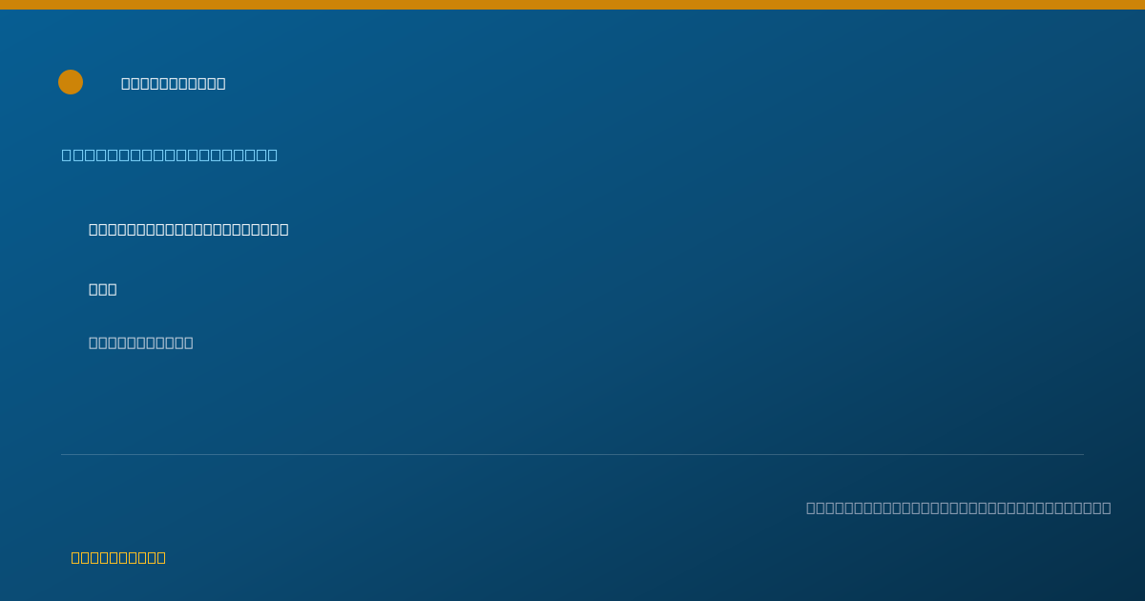Click the empty blue background area below the gray subtitle
Image resolution: width=1145 pixels, height=601 pixels.
(x=572, y=401)
